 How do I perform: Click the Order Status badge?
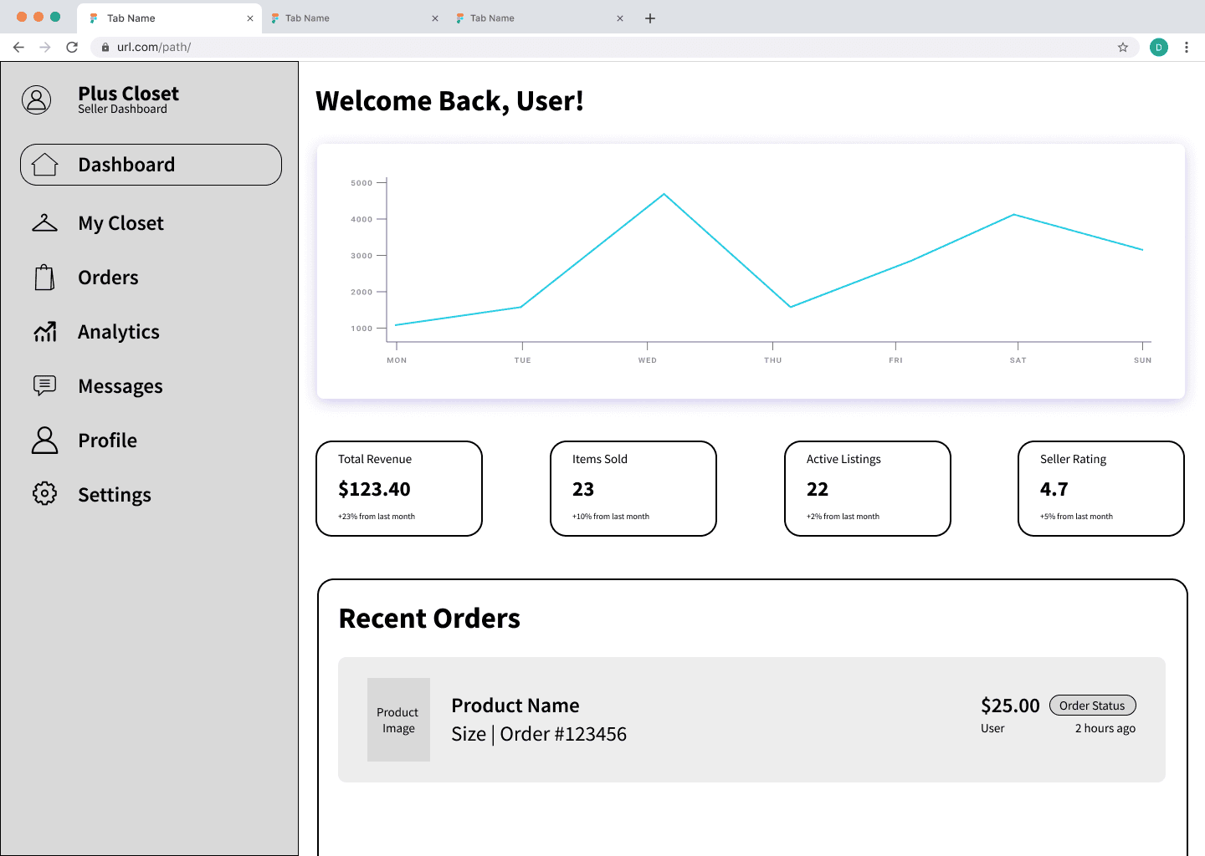(x=1092, y=706)
